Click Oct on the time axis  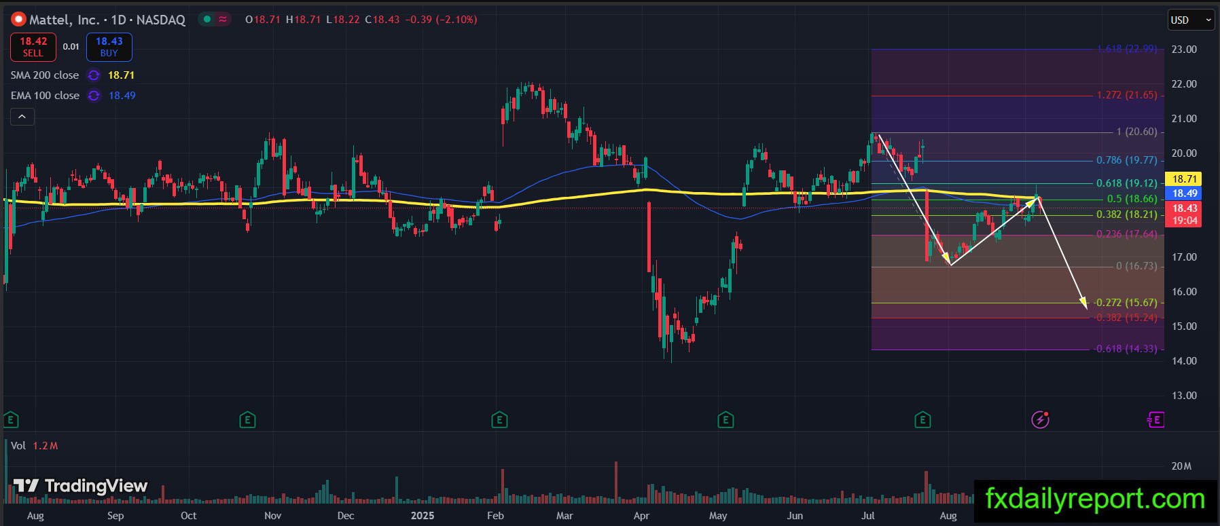click(189, 516)
